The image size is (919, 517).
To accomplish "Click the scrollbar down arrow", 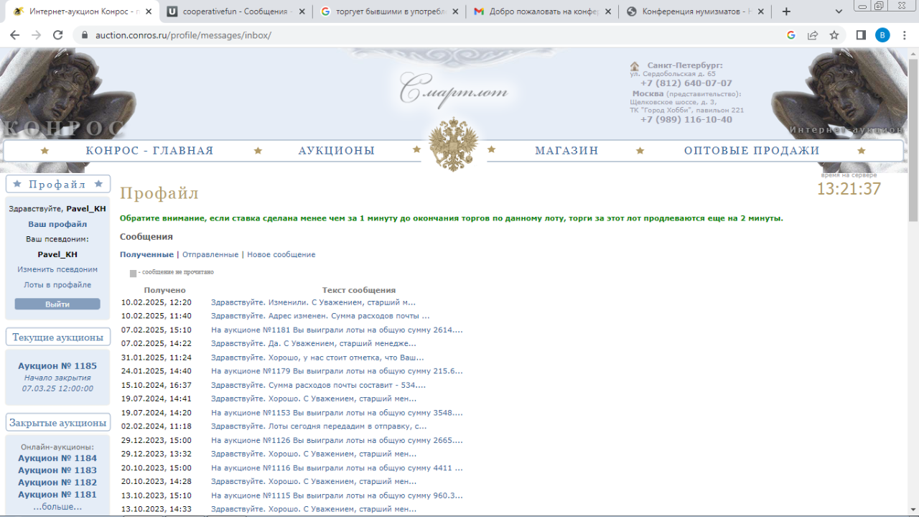I will point(913,511).
